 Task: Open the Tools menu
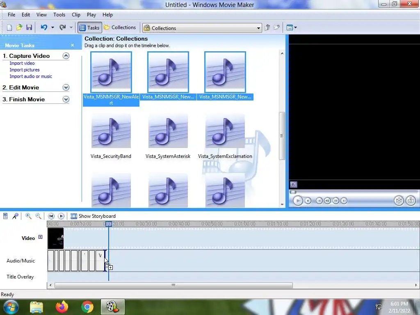coord(59,15)
